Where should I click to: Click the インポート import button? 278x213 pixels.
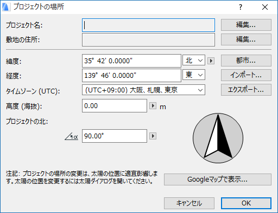(246, 75)
